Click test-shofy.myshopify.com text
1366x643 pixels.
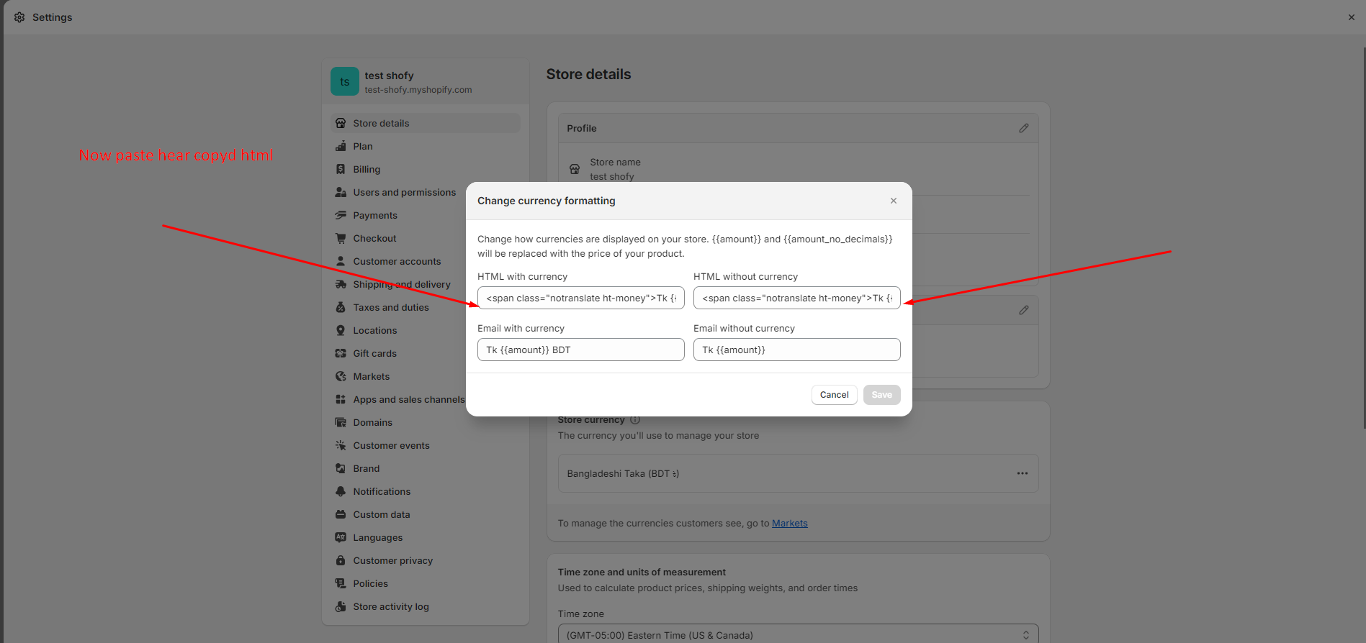(x=418, y=90)
